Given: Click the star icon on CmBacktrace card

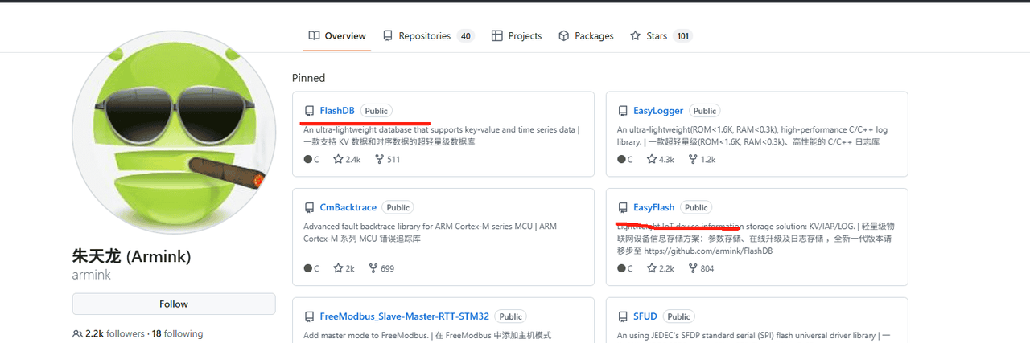Looking at the screenshot, I should [x=339, y=268].
